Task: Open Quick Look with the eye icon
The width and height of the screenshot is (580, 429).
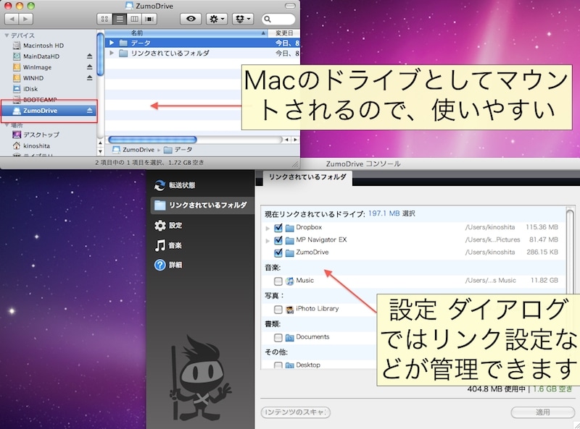Action: (190, 18)
